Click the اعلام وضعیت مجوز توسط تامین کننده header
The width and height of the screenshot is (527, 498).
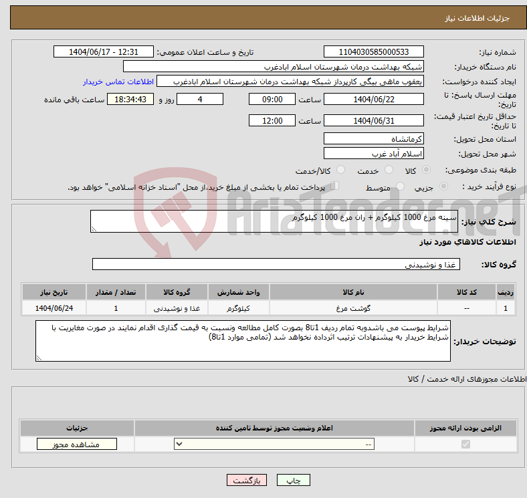pos(274,428)
